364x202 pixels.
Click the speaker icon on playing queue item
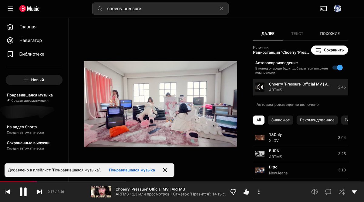click(260, 87)
